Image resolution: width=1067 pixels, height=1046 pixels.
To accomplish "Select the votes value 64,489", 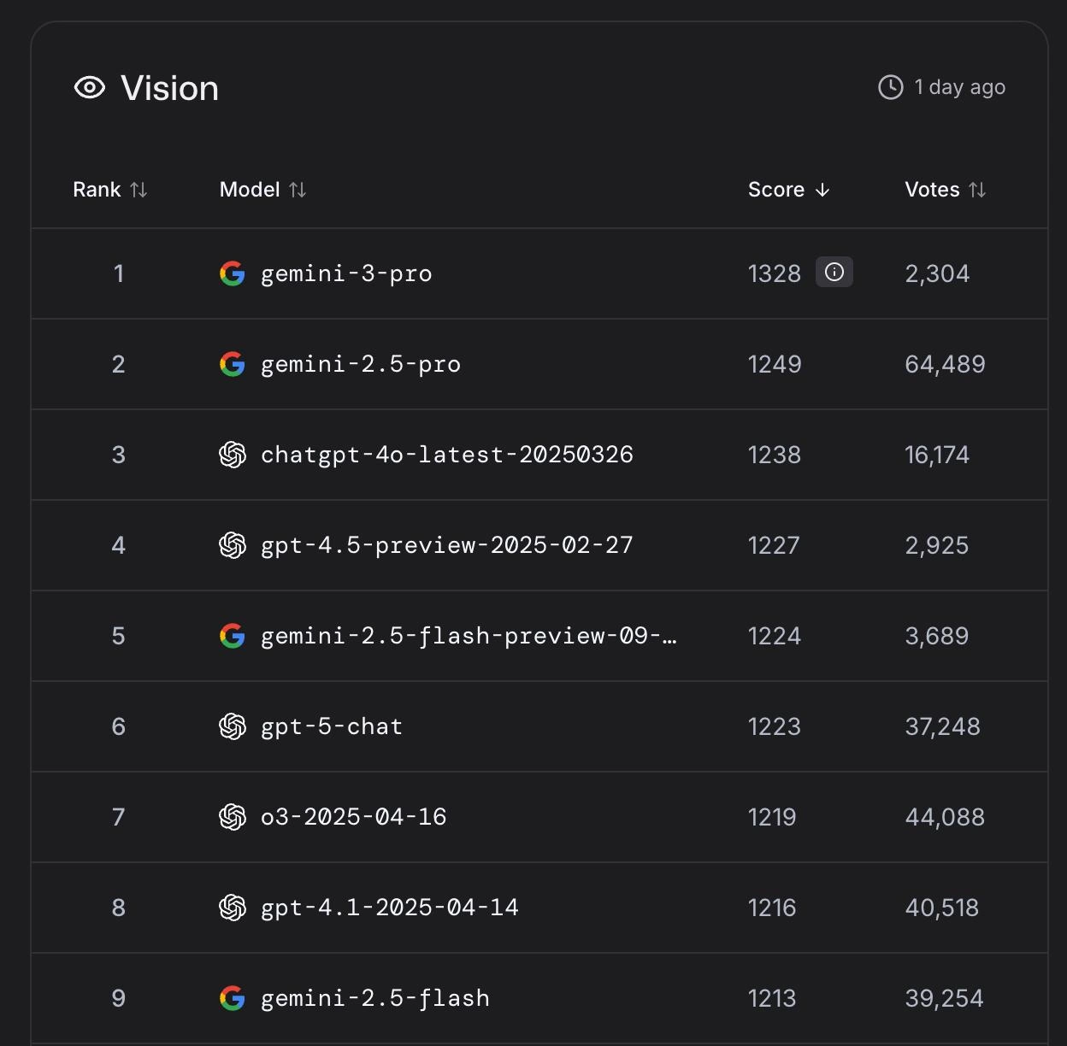I will (x=946, y=364).
